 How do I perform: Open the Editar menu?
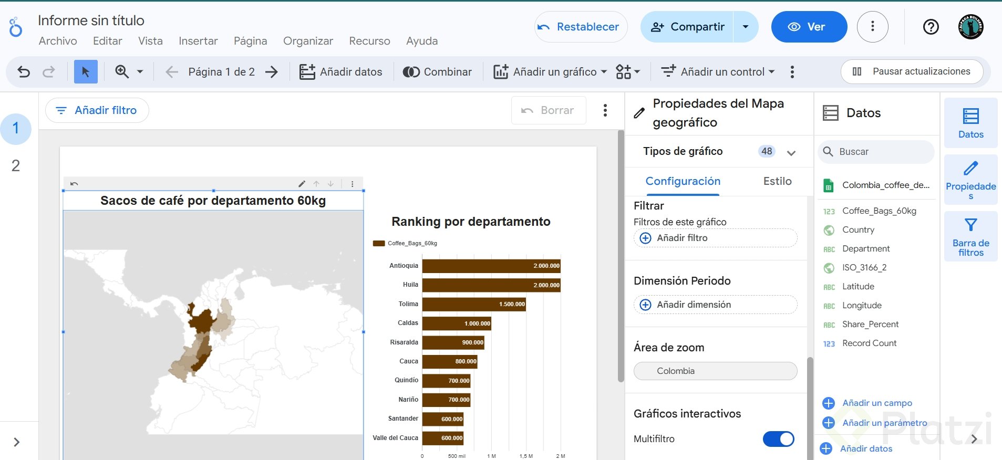[x=107, y=41]
